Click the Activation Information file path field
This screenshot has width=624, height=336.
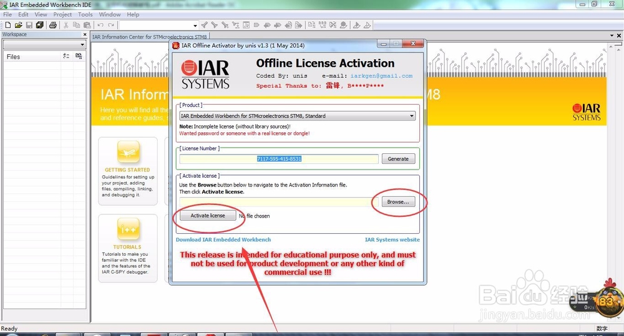tap(278, 202)
